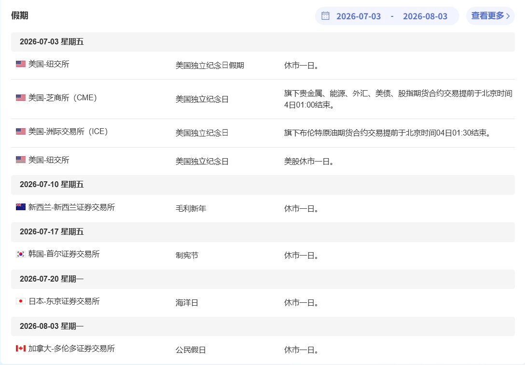Click South Korea flag beside 首尔证券交易所
The width and height of the screenshot is (525, 365).
21,254
